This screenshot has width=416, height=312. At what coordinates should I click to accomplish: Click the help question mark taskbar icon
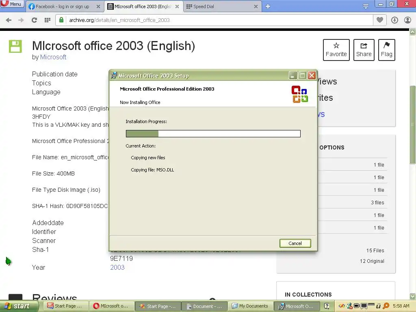coord(327,306)
